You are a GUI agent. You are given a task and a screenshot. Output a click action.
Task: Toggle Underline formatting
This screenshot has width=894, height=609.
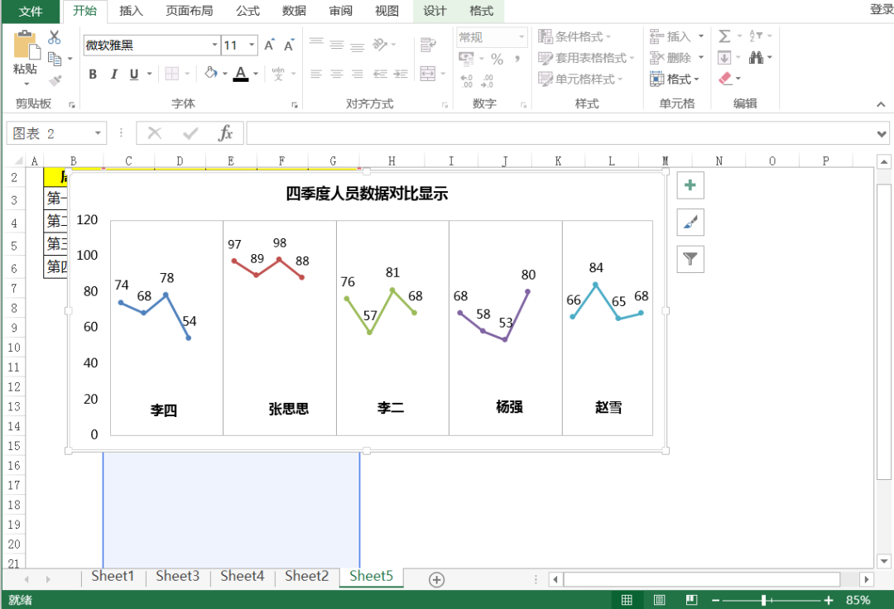pyautogui.click(x=134, y=74)
